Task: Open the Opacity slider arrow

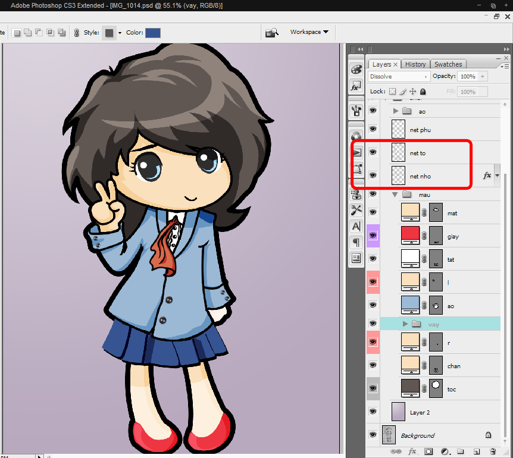Action: pyautogui.click(x=483, y=77)
